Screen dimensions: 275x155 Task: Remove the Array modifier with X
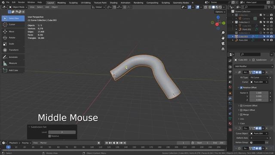[266, 72]
